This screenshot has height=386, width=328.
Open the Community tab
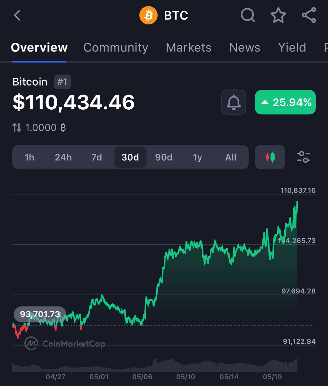point(116,48)
